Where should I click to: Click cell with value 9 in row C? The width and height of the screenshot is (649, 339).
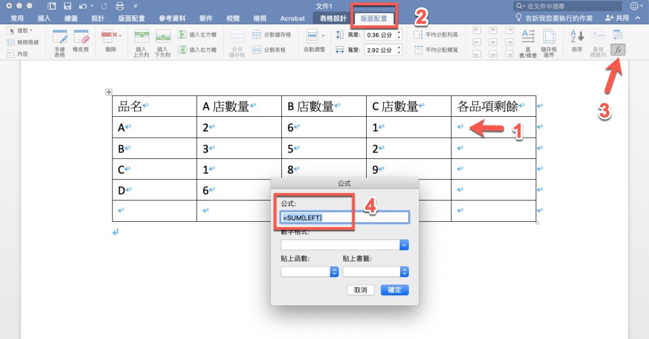[x=409, y=169]
